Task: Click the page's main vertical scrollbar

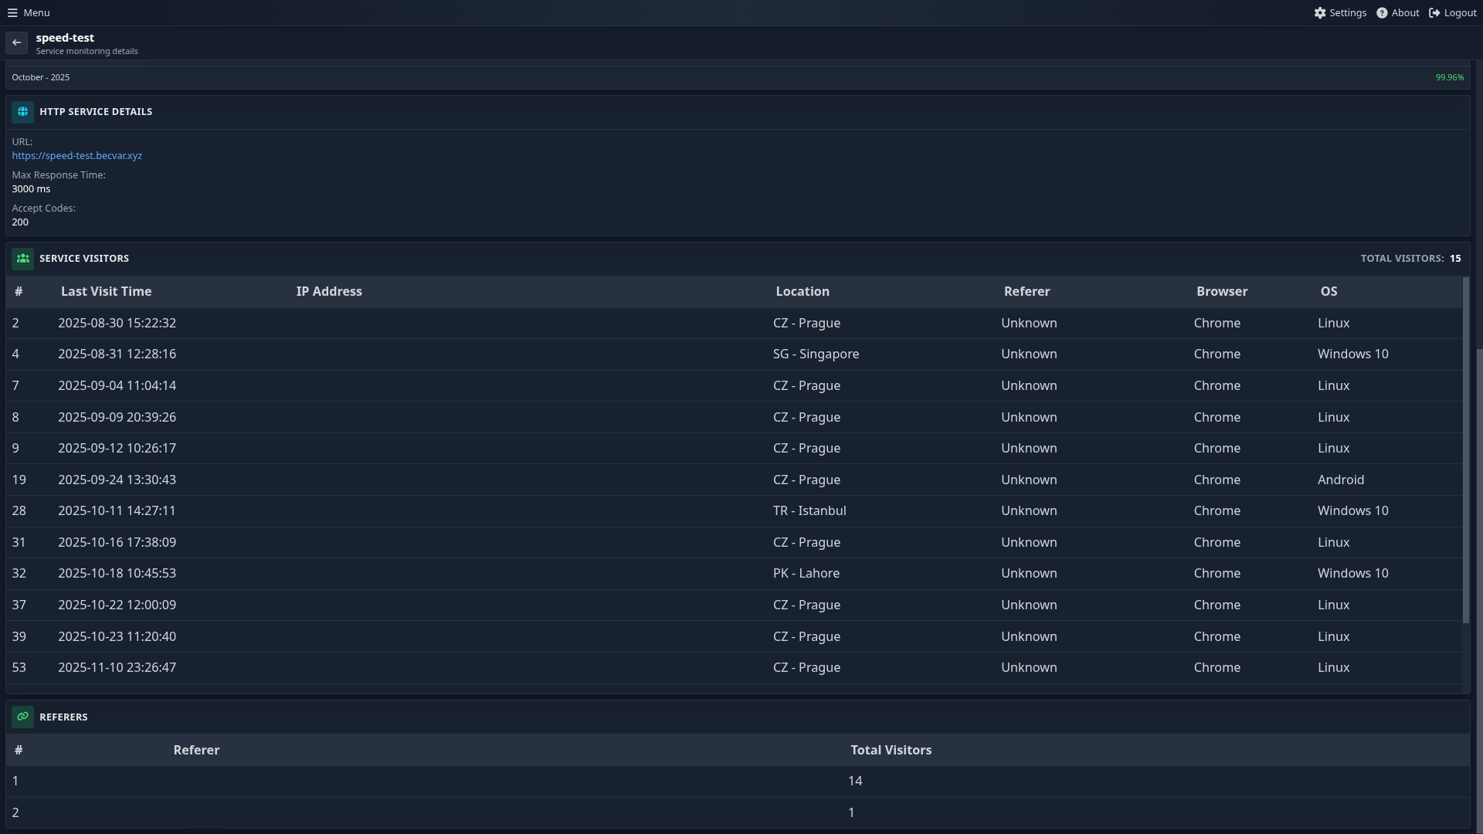Action: click(x=1478, y=587)
